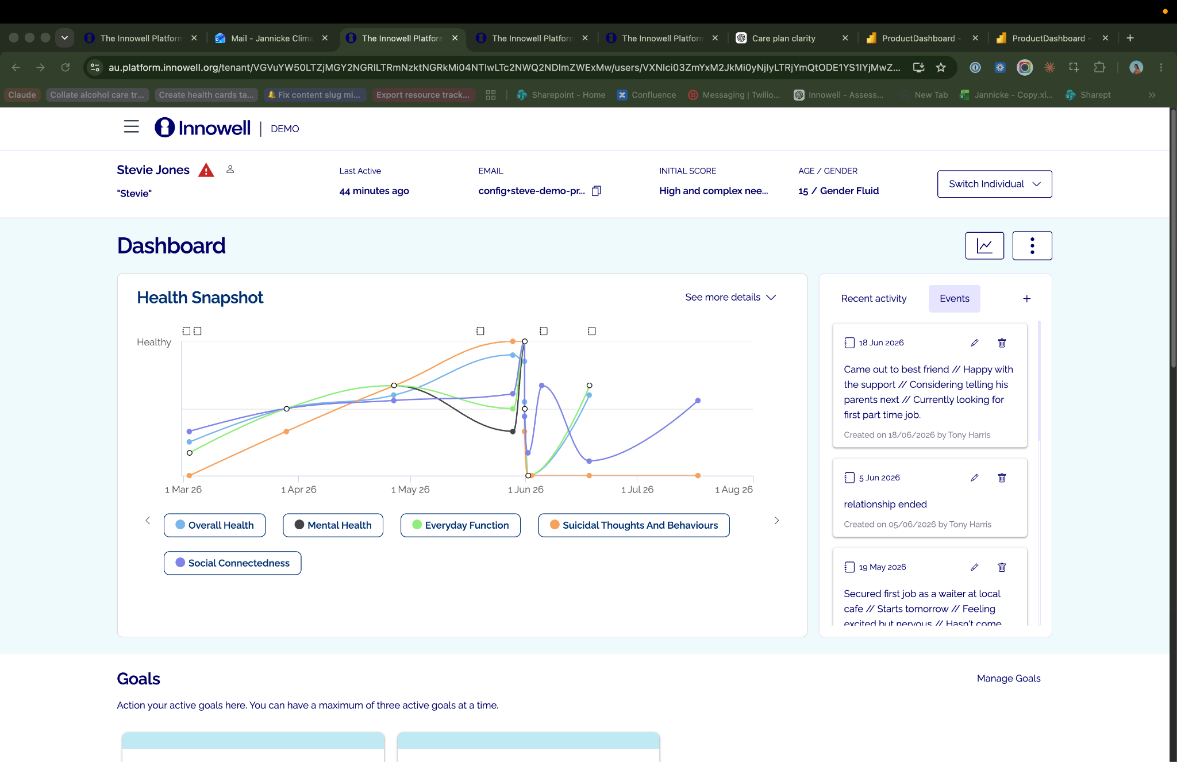Click the notes icon on 5 Jun 2026 card

[x=849, y=478]
